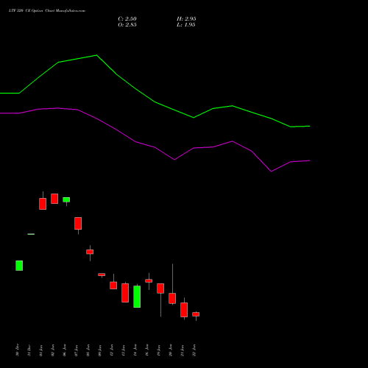The height and width of the screenshot is (368, 368).
Task: Select the last red candle for 22 Jan
Action: click(x=196, y=314)
